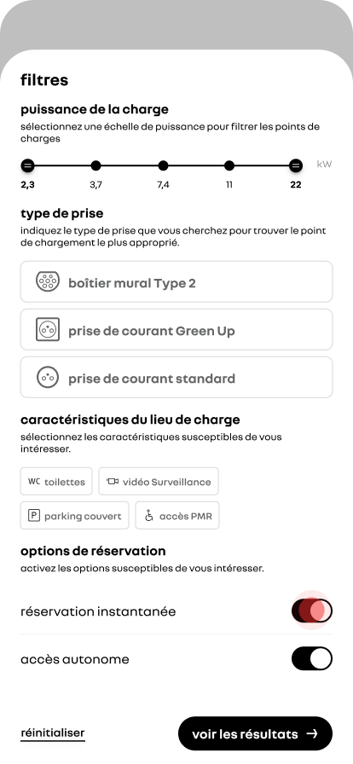This screenshot has width=353, height=764.
Task: Toggle réservation instantanée switch
Action: pos(312,611)
